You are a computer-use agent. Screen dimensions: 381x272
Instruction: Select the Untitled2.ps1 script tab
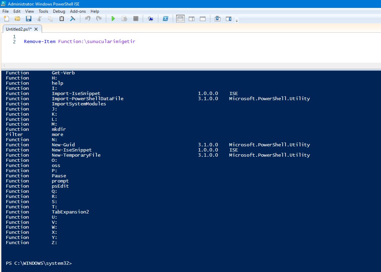point(19,29)
